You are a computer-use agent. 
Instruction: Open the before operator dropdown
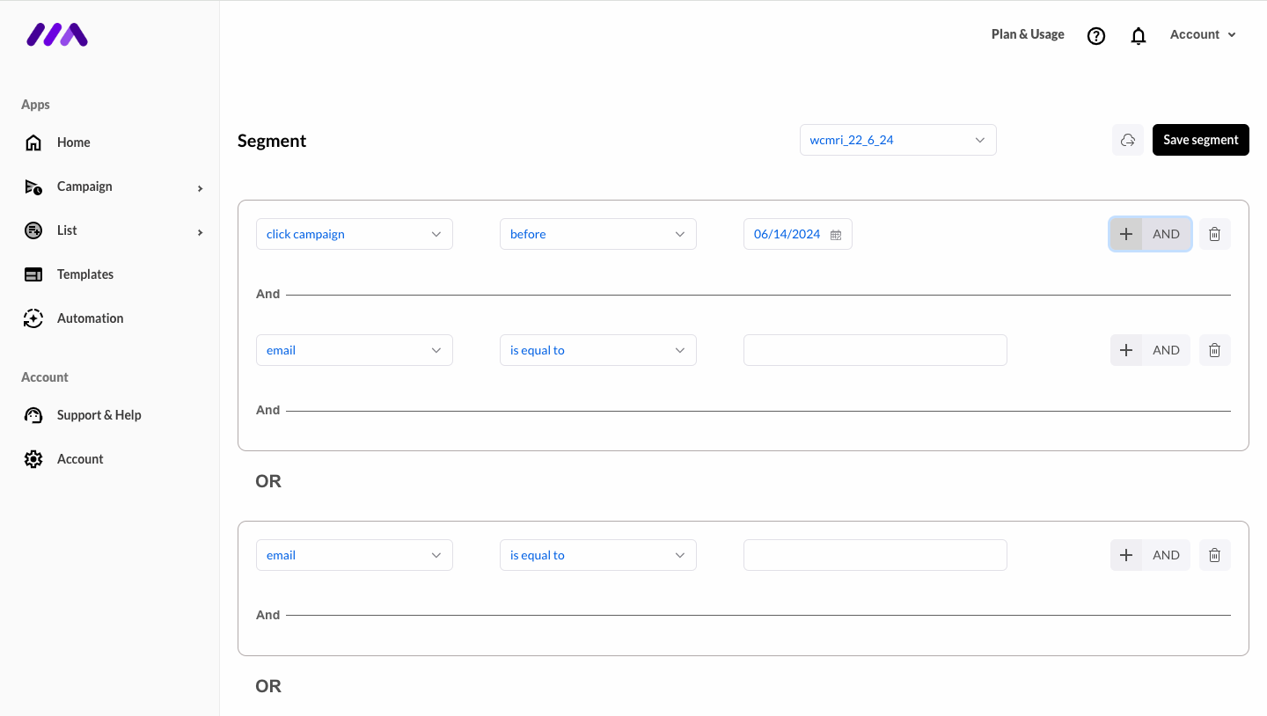click(597, 234)
